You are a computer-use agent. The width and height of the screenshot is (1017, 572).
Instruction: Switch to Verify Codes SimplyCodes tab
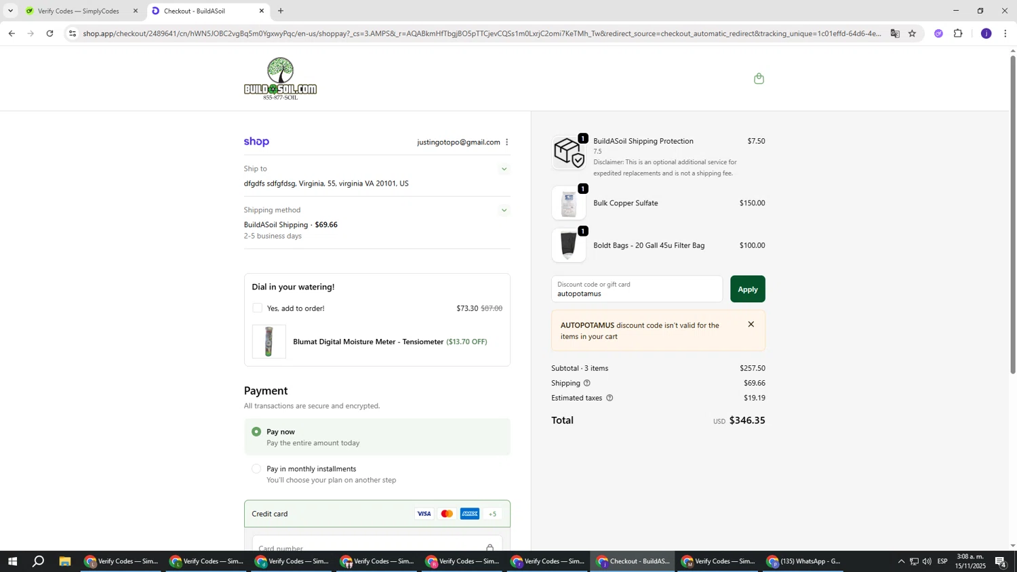pos(81,11)
